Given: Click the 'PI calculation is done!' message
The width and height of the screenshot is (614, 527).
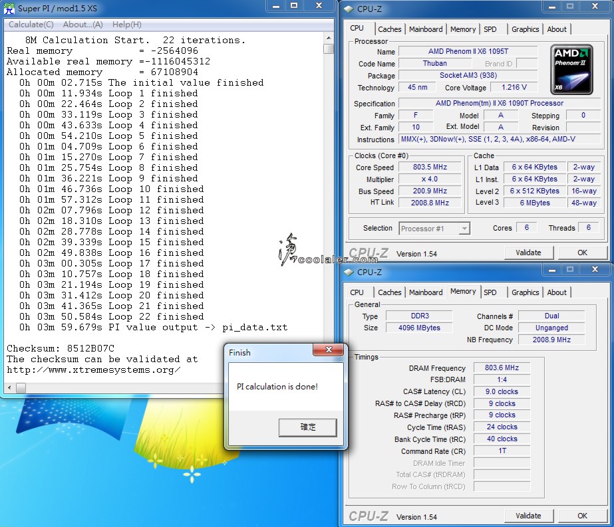Looking at the screenshot, I should [277, 387].
